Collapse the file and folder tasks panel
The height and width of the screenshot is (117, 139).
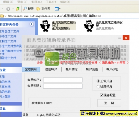pos(31,24)
